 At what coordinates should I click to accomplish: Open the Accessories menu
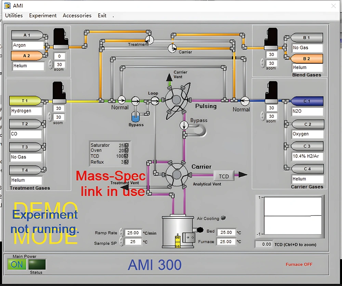point(77,15)
